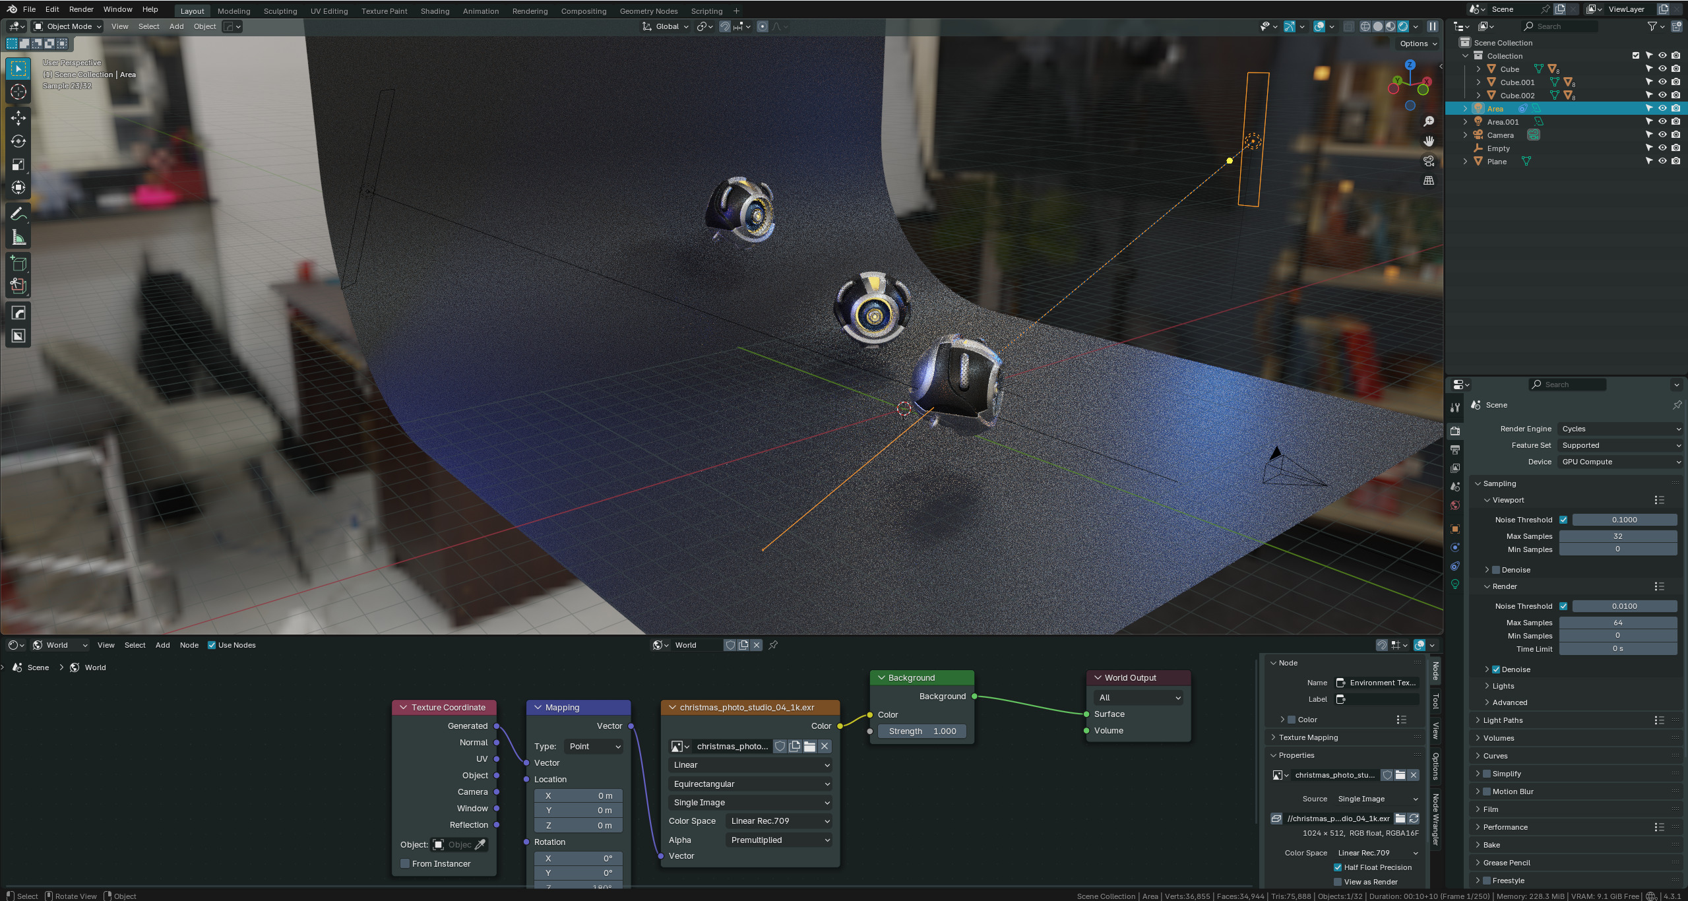Expand the Performance panel
This screenshot has width=1688, height=901.
[x=1505, y=827]
